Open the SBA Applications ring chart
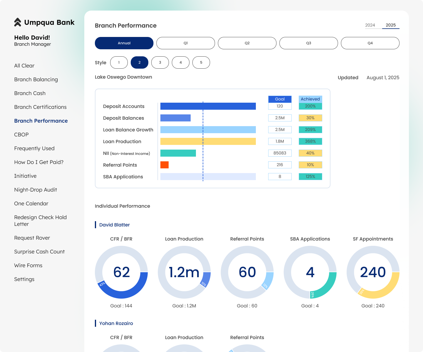The height and width of the screenshot is (352, 423). (310, 272)
